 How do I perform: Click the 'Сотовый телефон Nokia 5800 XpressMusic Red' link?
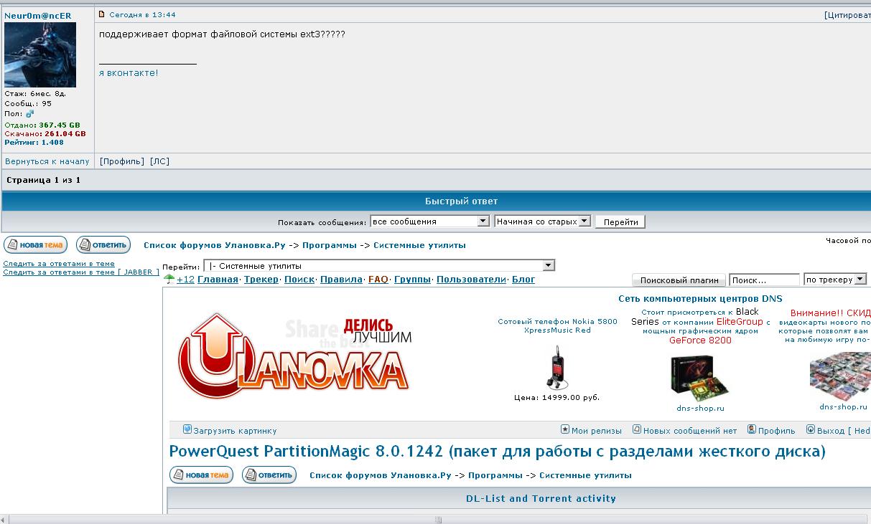click(x=557, y=326)
